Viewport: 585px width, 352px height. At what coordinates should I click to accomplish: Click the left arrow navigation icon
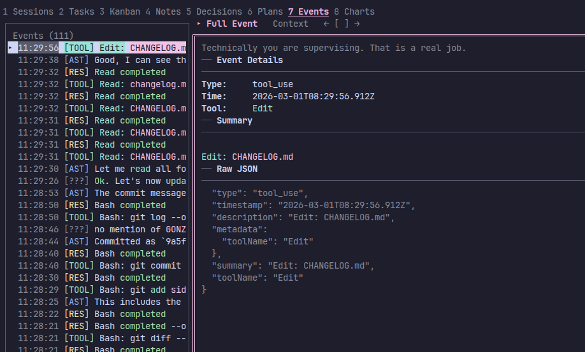[326, 24]
